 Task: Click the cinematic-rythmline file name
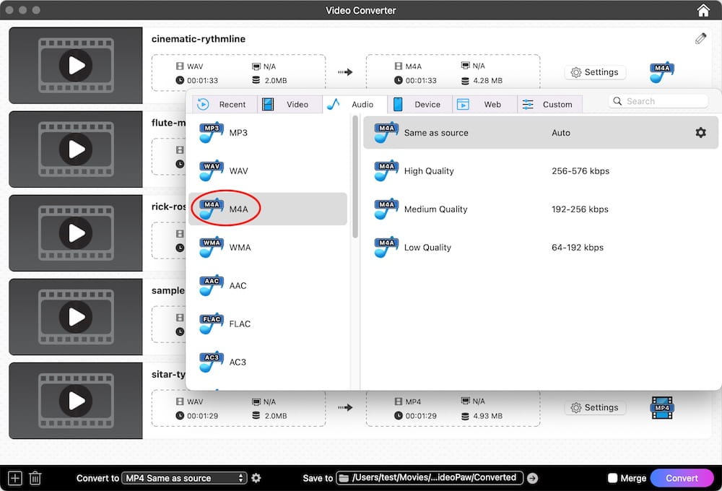(x=199, y=39)
